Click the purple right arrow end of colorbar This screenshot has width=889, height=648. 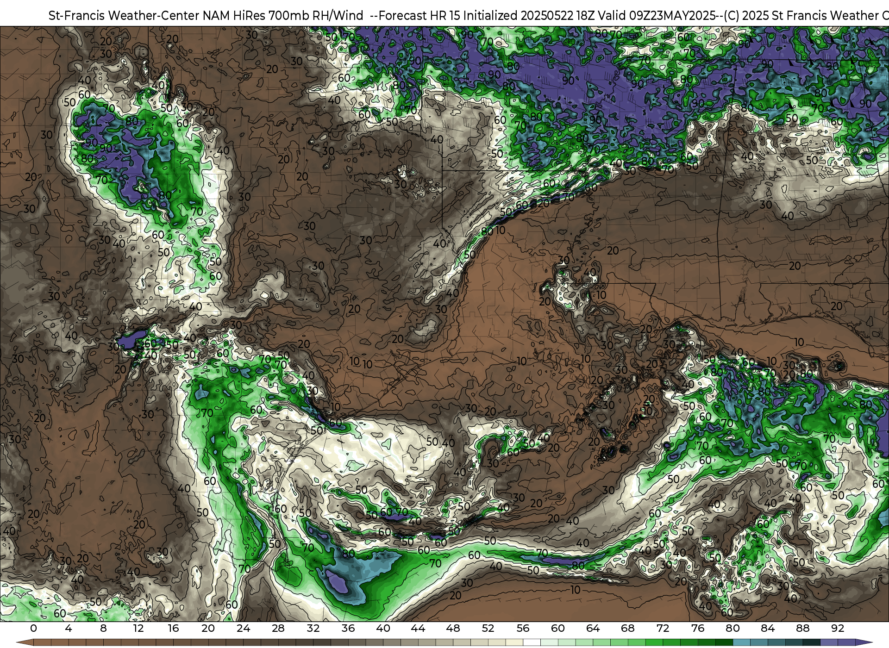(864, 642)
